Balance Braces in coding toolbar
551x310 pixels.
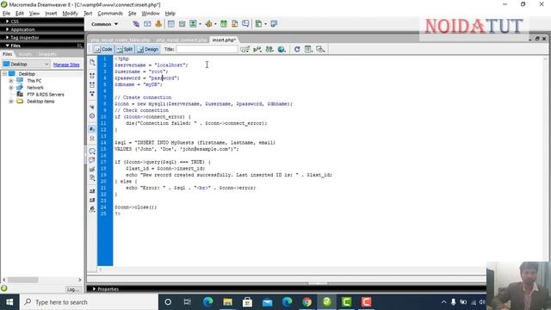point(92,116)
